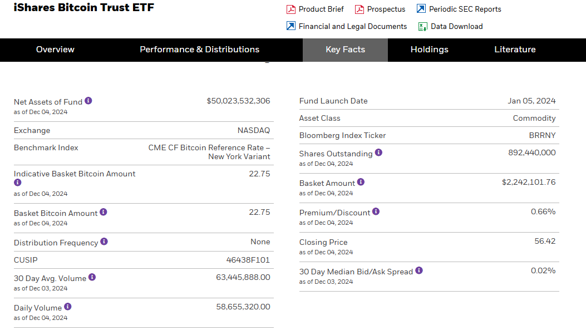Click the net assets value $50,023,532,306
The width and height of the screenshot is (586, 330).
coord(238,101)
